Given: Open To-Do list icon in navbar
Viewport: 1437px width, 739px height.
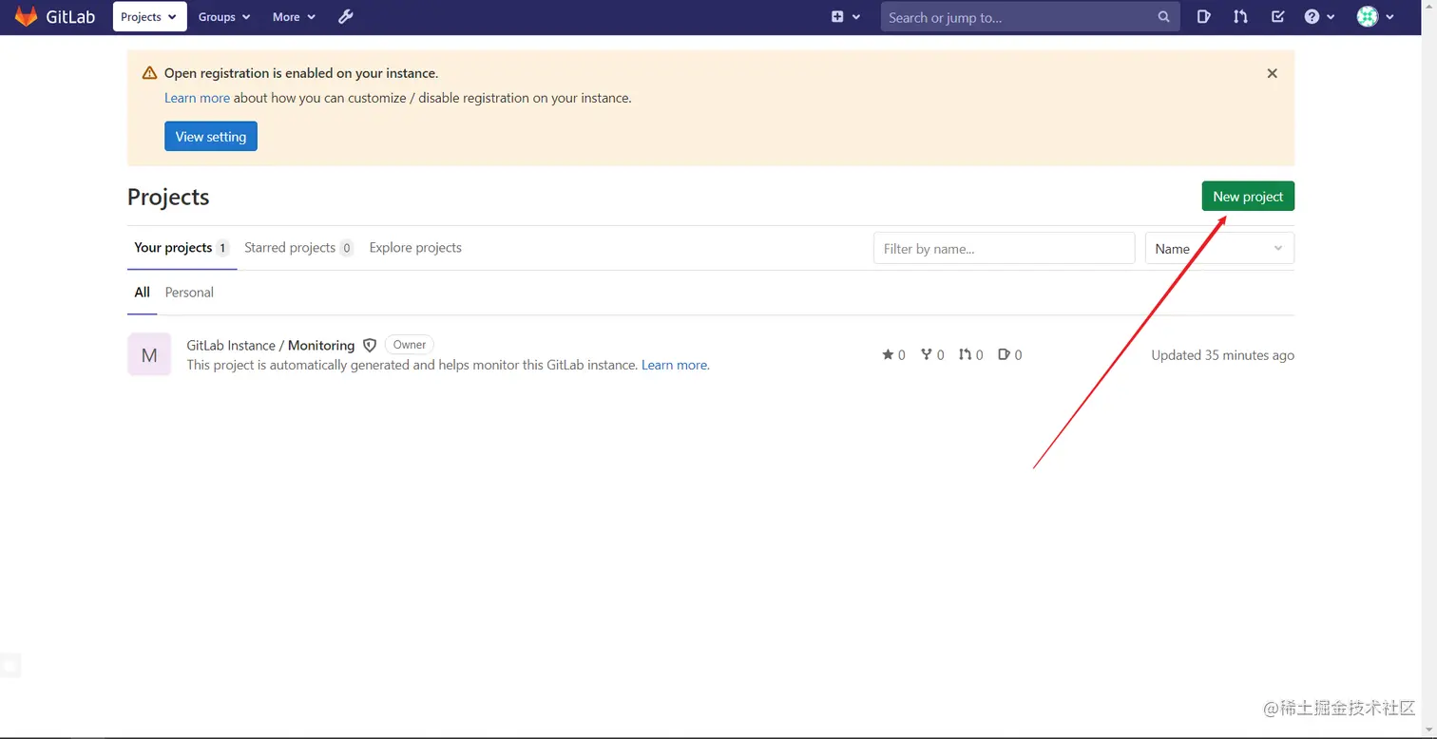Looking at the screenshot, I should 1277,17.
